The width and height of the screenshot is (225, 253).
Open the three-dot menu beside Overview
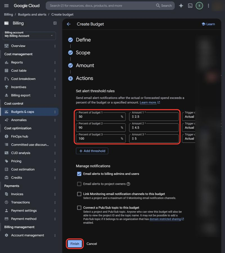[55, 46]
